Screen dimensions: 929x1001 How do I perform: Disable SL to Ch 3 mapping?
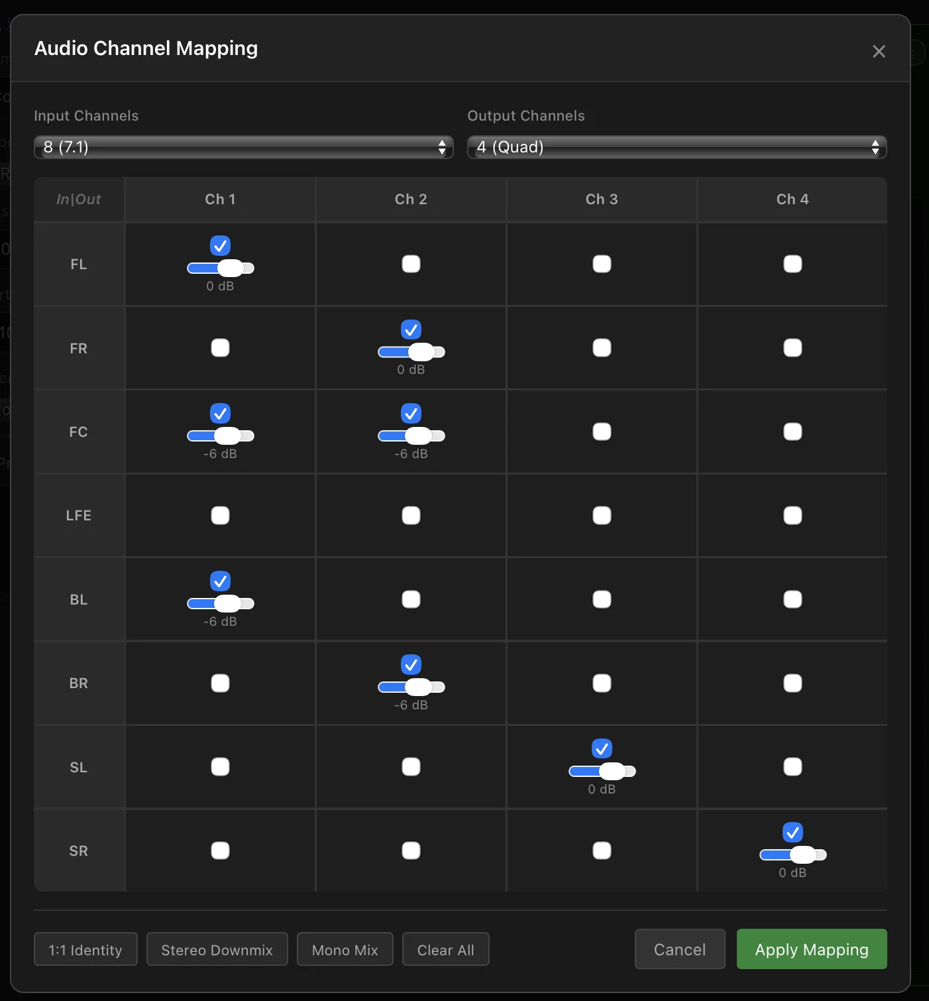(601, 749)
